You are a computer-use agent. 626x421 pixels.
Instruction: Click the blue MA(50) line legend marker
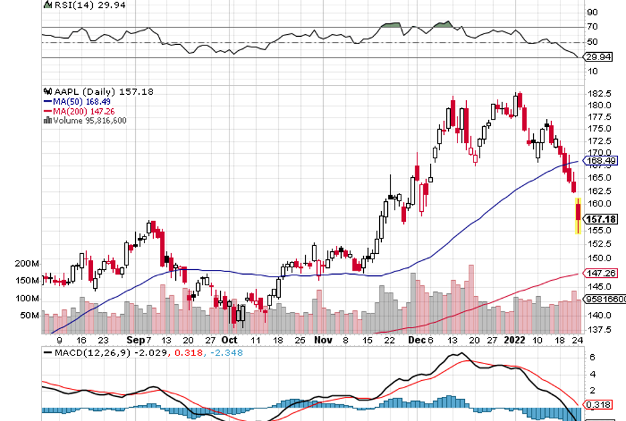click(x=46, y=102)
